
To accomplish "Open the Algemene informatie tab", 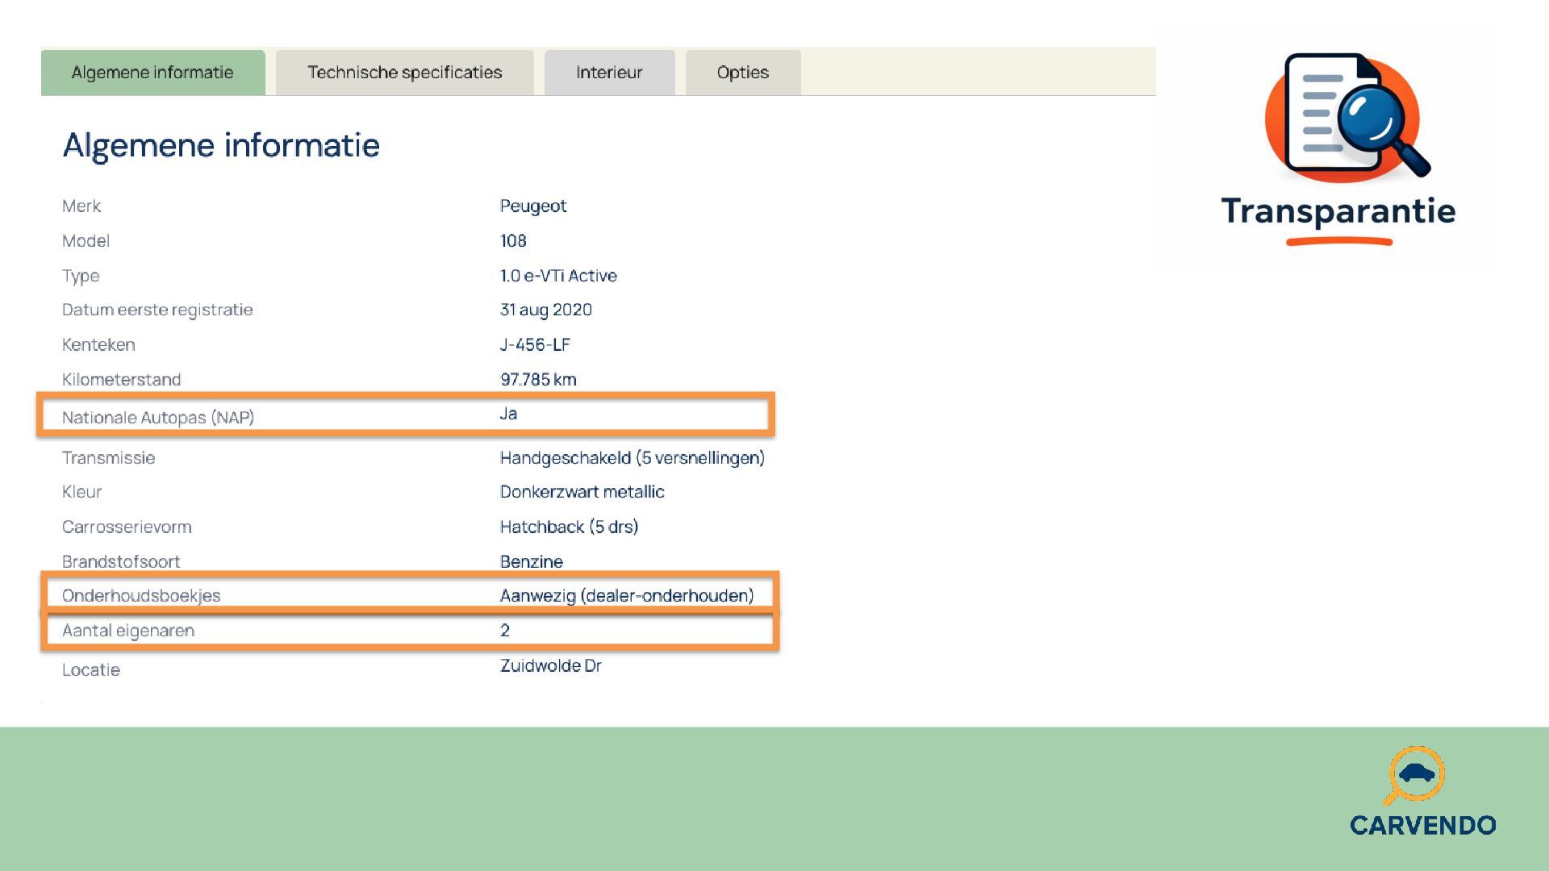I will pyautogui.click(x=152, y=73).
